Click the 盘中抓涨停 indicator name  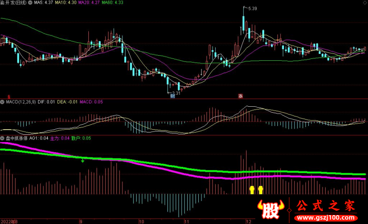click(x=17, y=138)
